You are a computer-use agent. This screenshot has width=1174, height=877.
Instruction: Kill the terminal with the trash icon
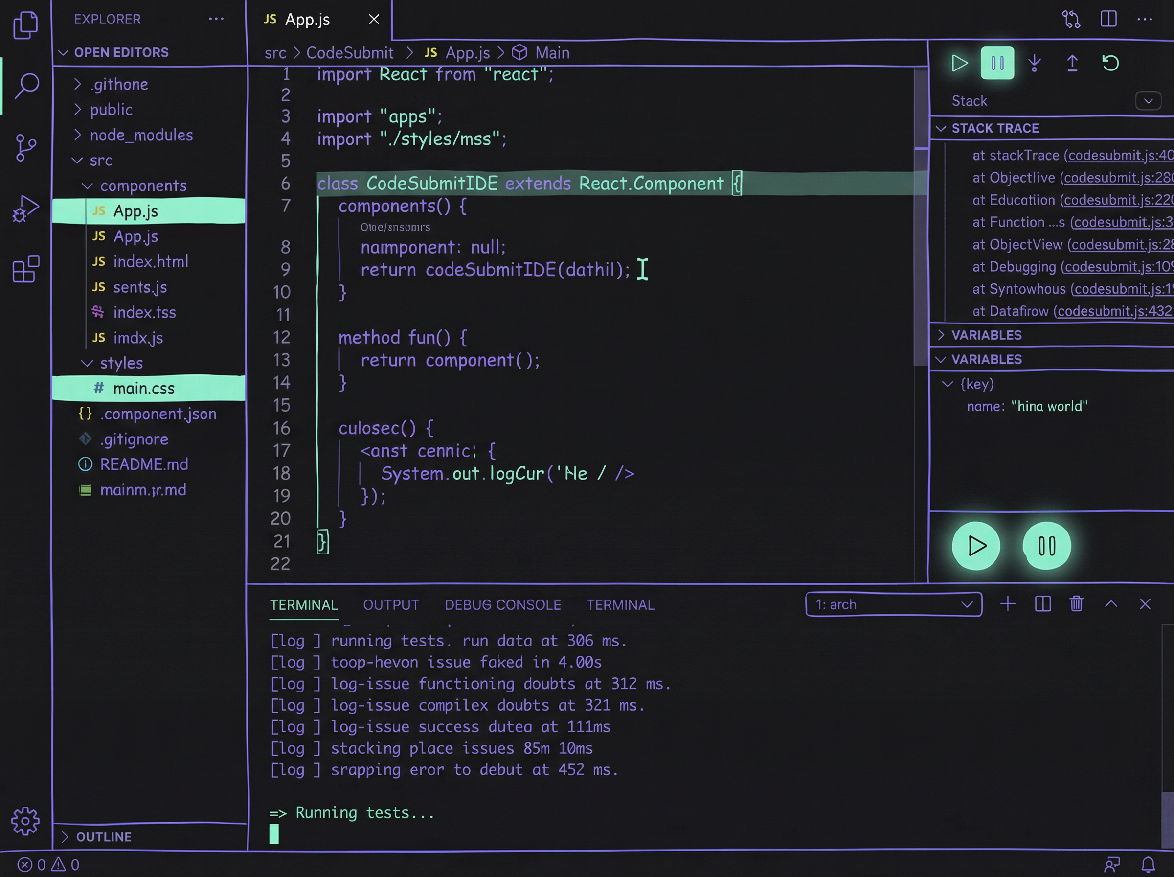coord(1076,603)
